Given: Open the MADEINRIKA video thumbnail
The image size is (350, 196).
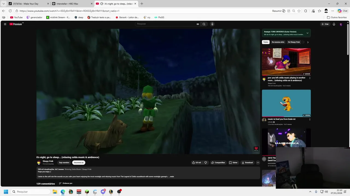Looking at the screenshot, I should point(286,138).
